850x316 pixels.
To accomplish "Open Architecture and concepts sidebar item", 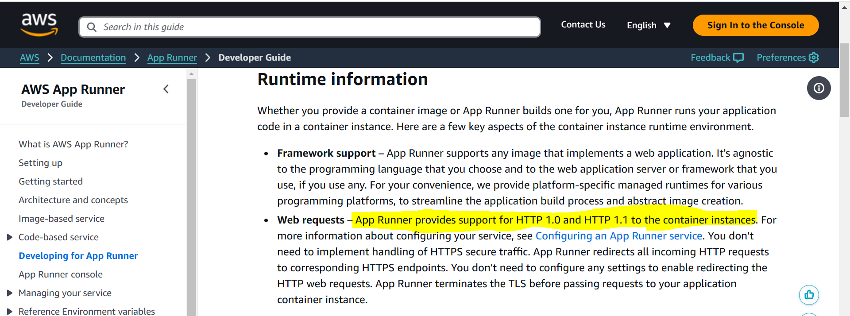I will 73,200.
